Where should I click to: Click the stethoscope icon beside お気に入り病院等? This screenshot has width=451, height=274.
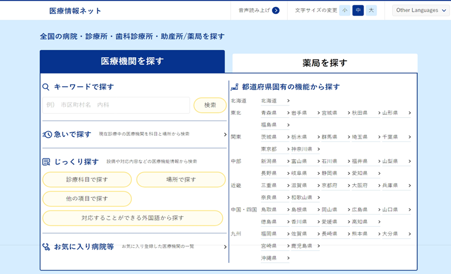point(46,247)
